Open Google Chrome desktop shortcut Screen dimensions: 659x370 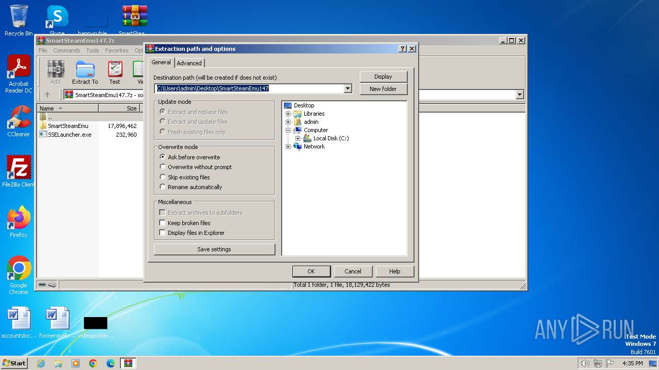[x=19, y=275]
